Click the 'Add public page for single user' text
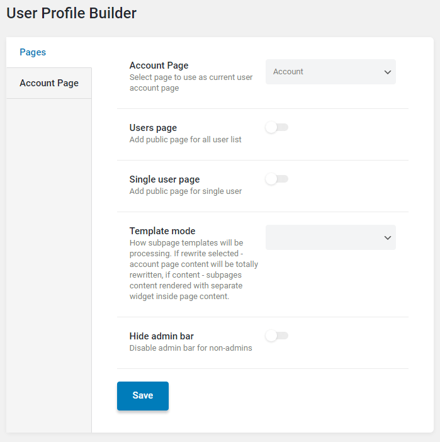This screenshot has width=440, height=442. pyautogui.click(x=186, y=191)
